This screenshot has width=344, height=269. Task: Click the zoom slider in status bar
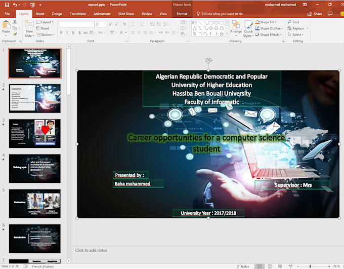(x=311, y=266)
